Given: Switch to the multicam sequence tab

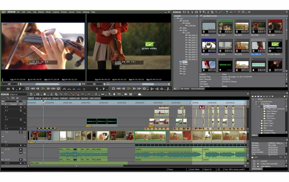Looking at the screenshot, I should point(64,99).
